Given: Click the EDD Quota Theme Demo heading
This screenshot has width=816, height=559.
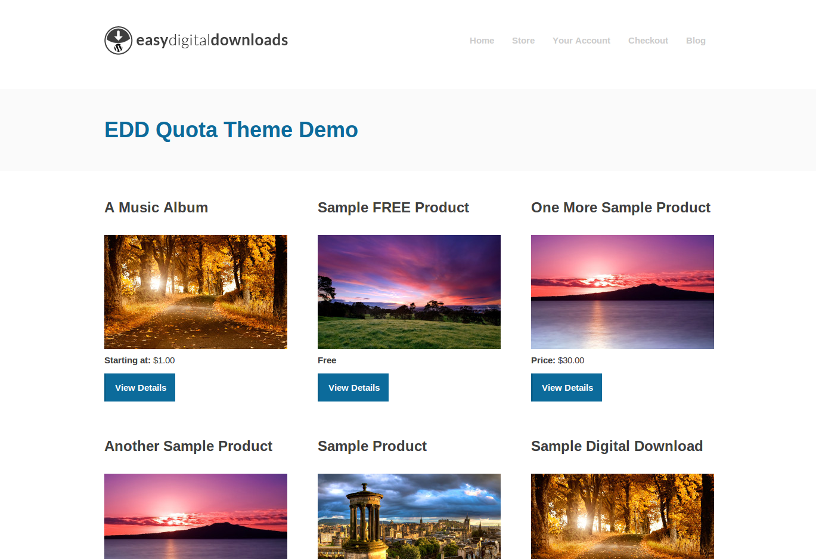Looking at the screenshot, I should click(231, 130).
